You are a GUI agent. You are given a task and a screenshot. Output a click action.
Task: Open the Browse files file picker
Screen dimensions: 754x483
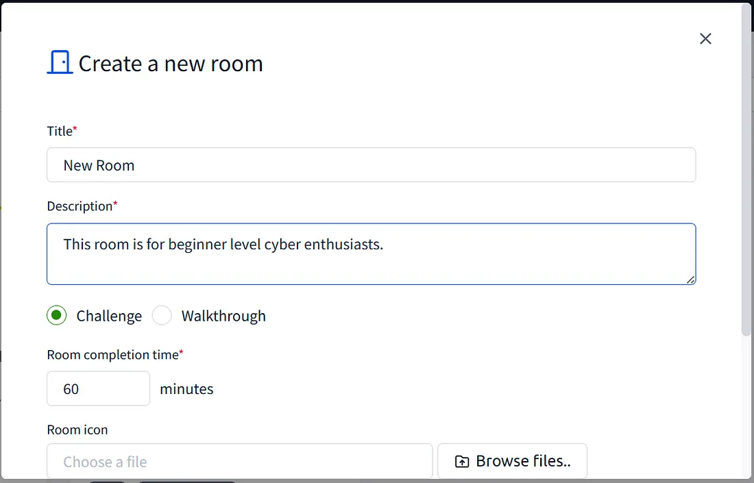tap(512, 460)
